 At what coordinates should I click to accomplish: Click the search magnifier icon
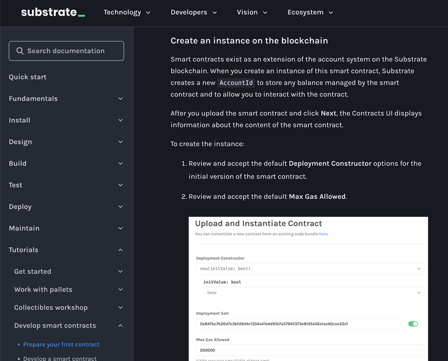tap(20, 51)
